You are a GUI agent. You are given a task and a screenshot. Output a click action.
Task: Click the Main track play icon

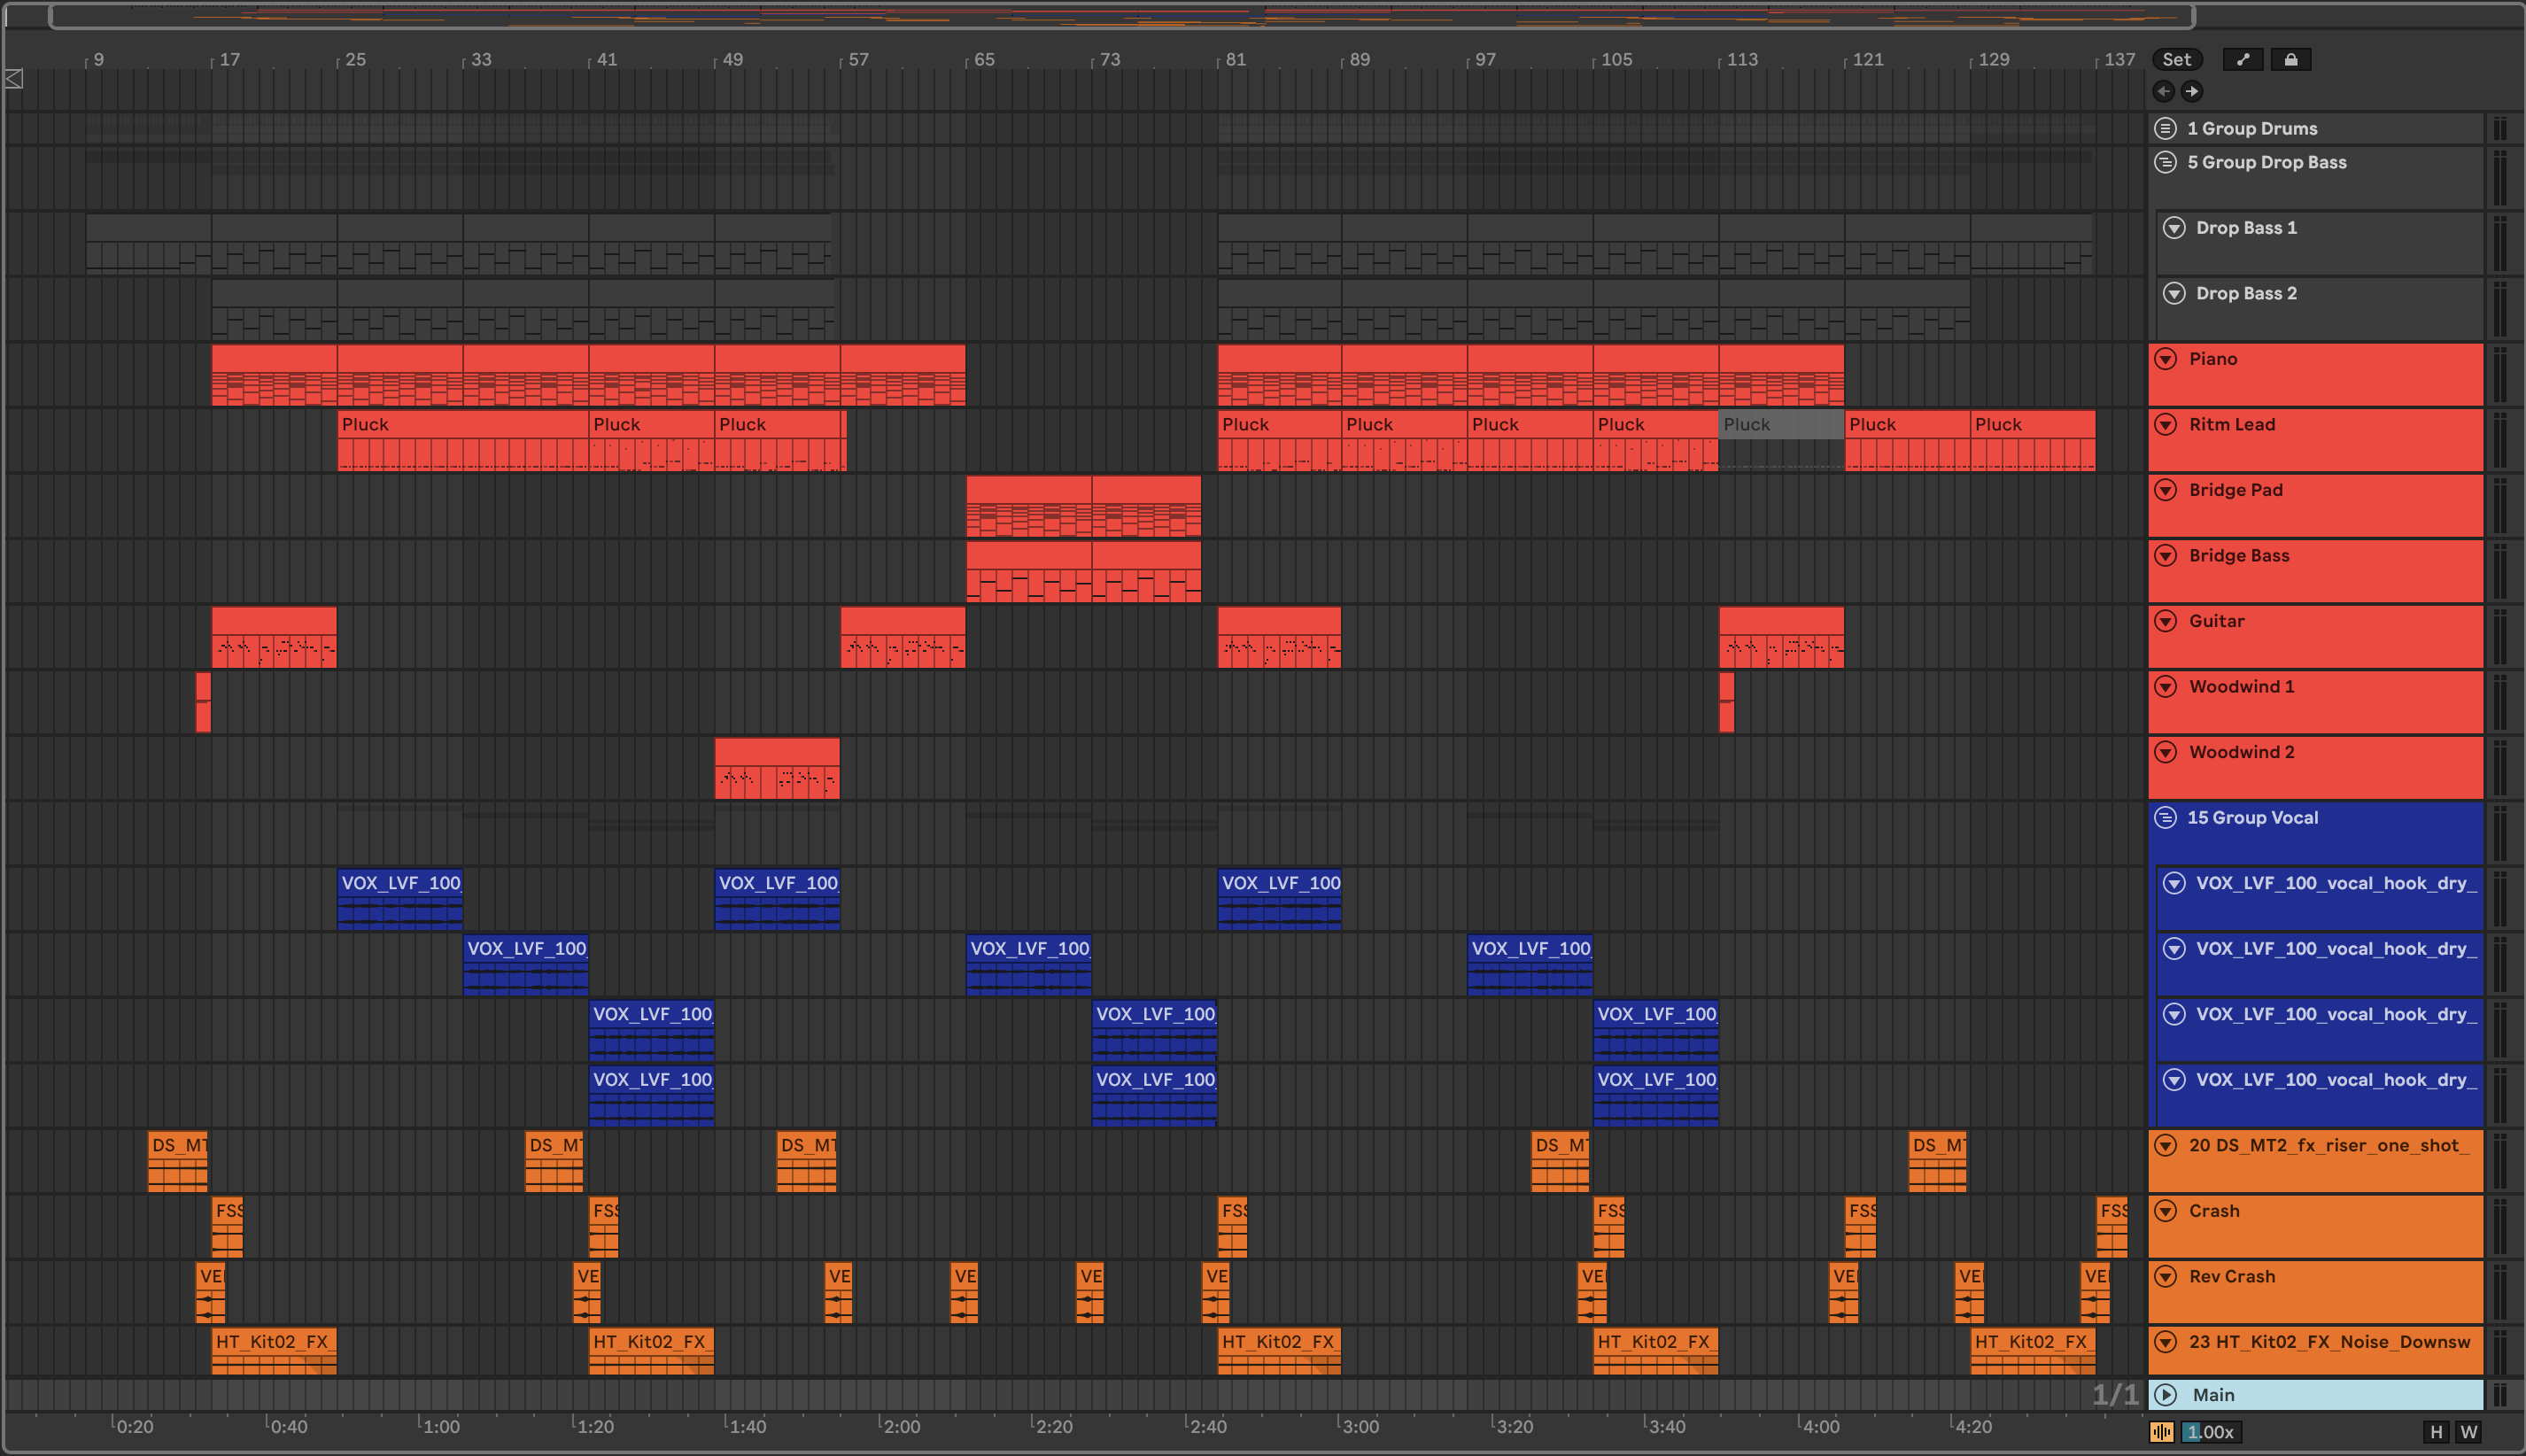pyautogui.click(x=2166, y=1394)
